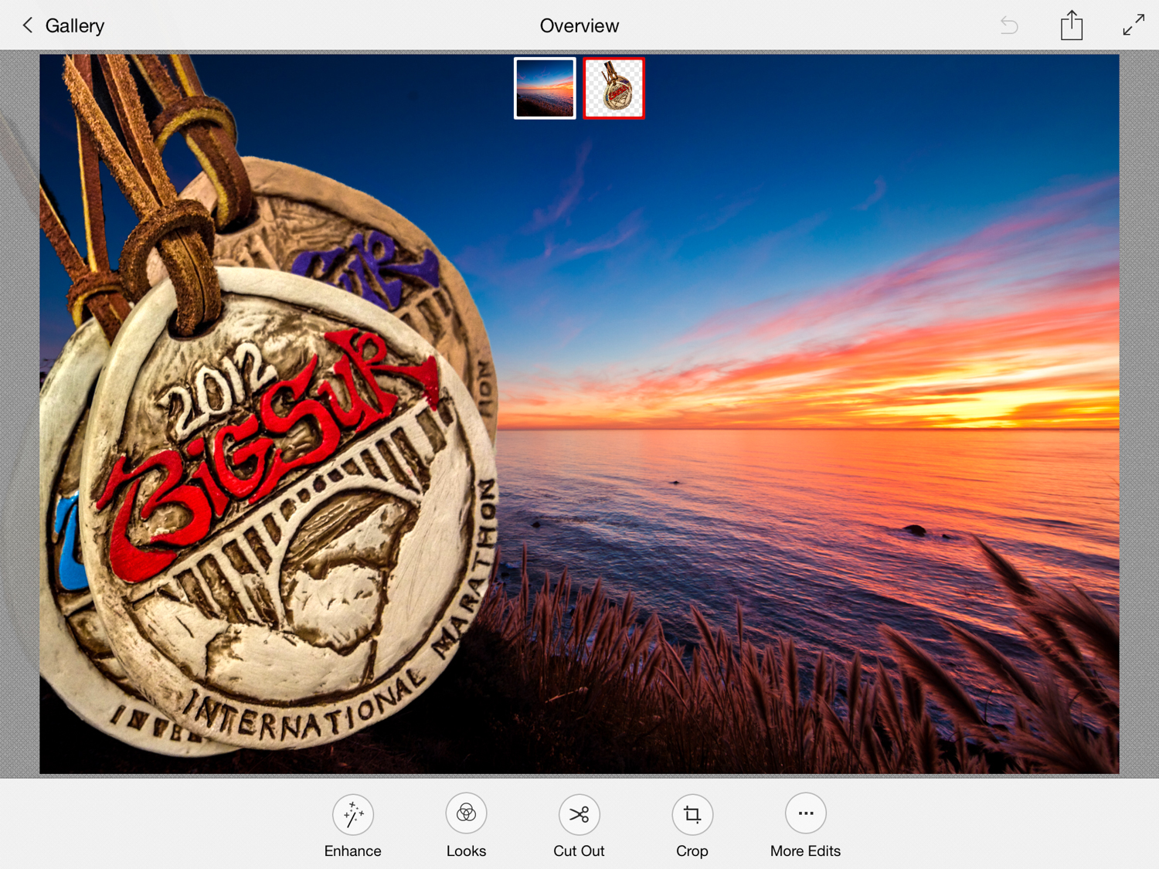Select the Cut Out scissors tool
This screenshot has width=1159, height=869.
[579, 814]
